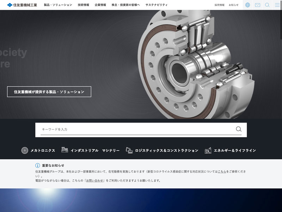Click the Sumitomo Heavy Industries logo
282x212 pixels.
pyautogui.click(x=22, y=5)
